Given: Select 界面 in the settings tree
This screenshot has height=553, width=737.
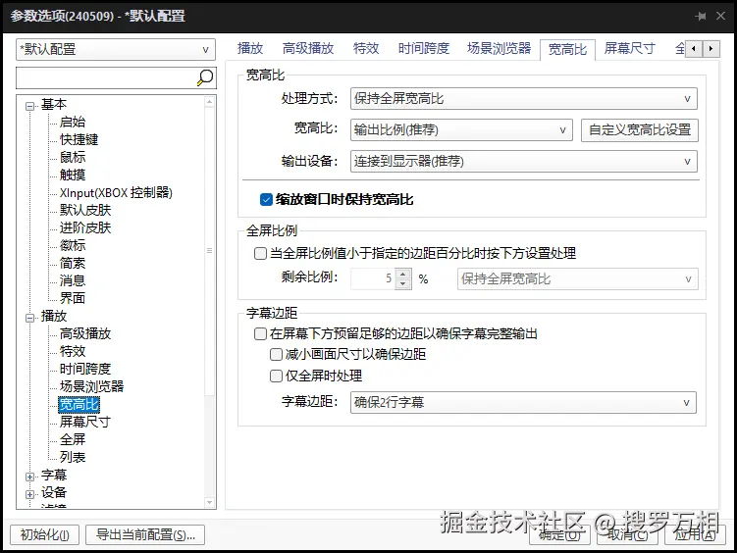Looking at the screenshot, I should tap(73, 298).
